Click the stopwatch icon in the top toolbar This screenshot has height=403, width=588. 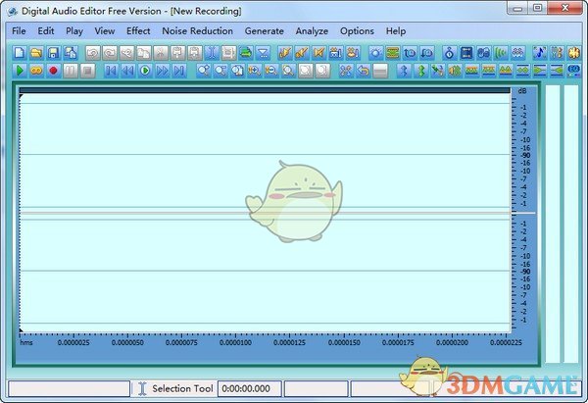[449, 53]
